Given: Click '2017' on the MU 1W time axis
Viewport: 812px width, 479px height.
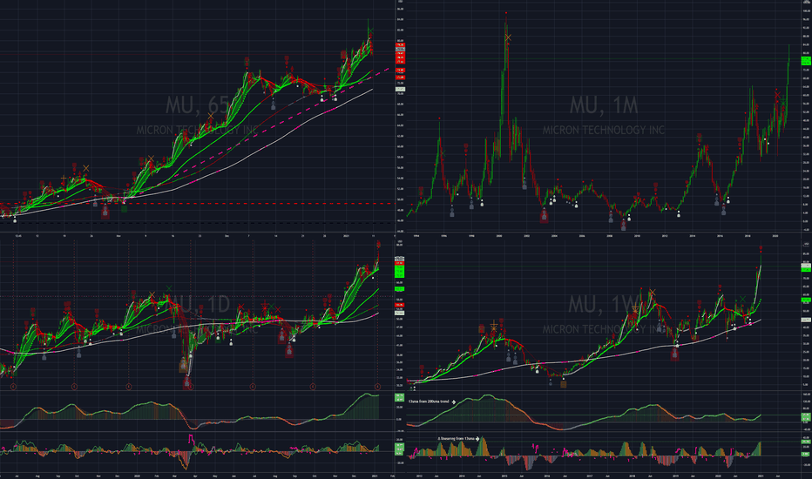Looking at the screenshot, I should [x=589, y=475].
